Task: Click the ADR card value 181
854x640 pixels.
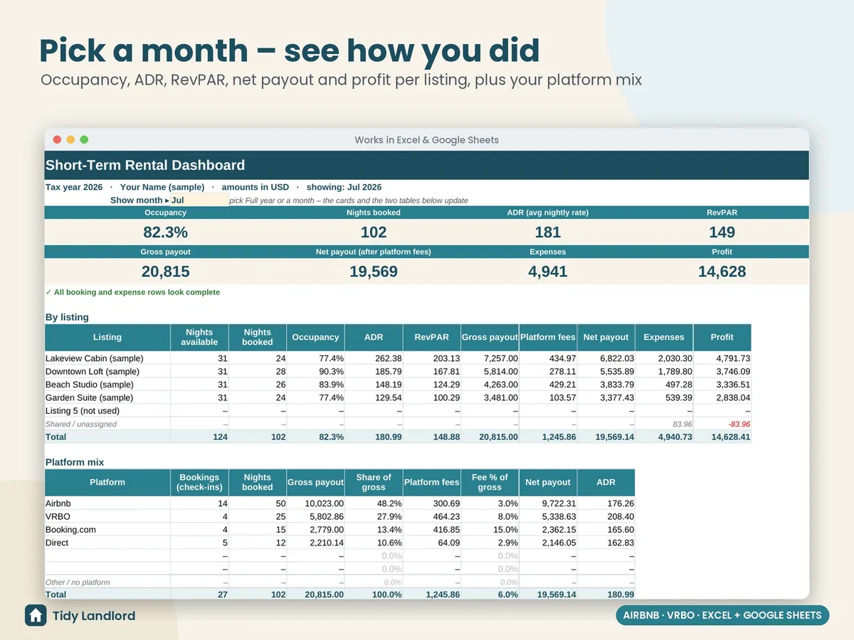Action: 548,232
